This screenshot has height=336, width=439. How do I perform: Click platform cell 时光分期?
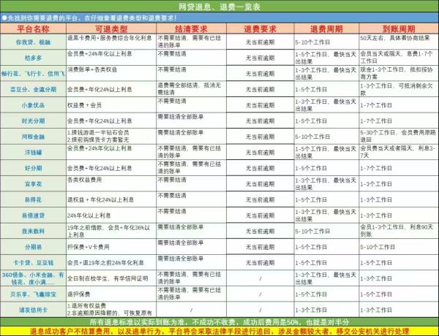(33, 121)
